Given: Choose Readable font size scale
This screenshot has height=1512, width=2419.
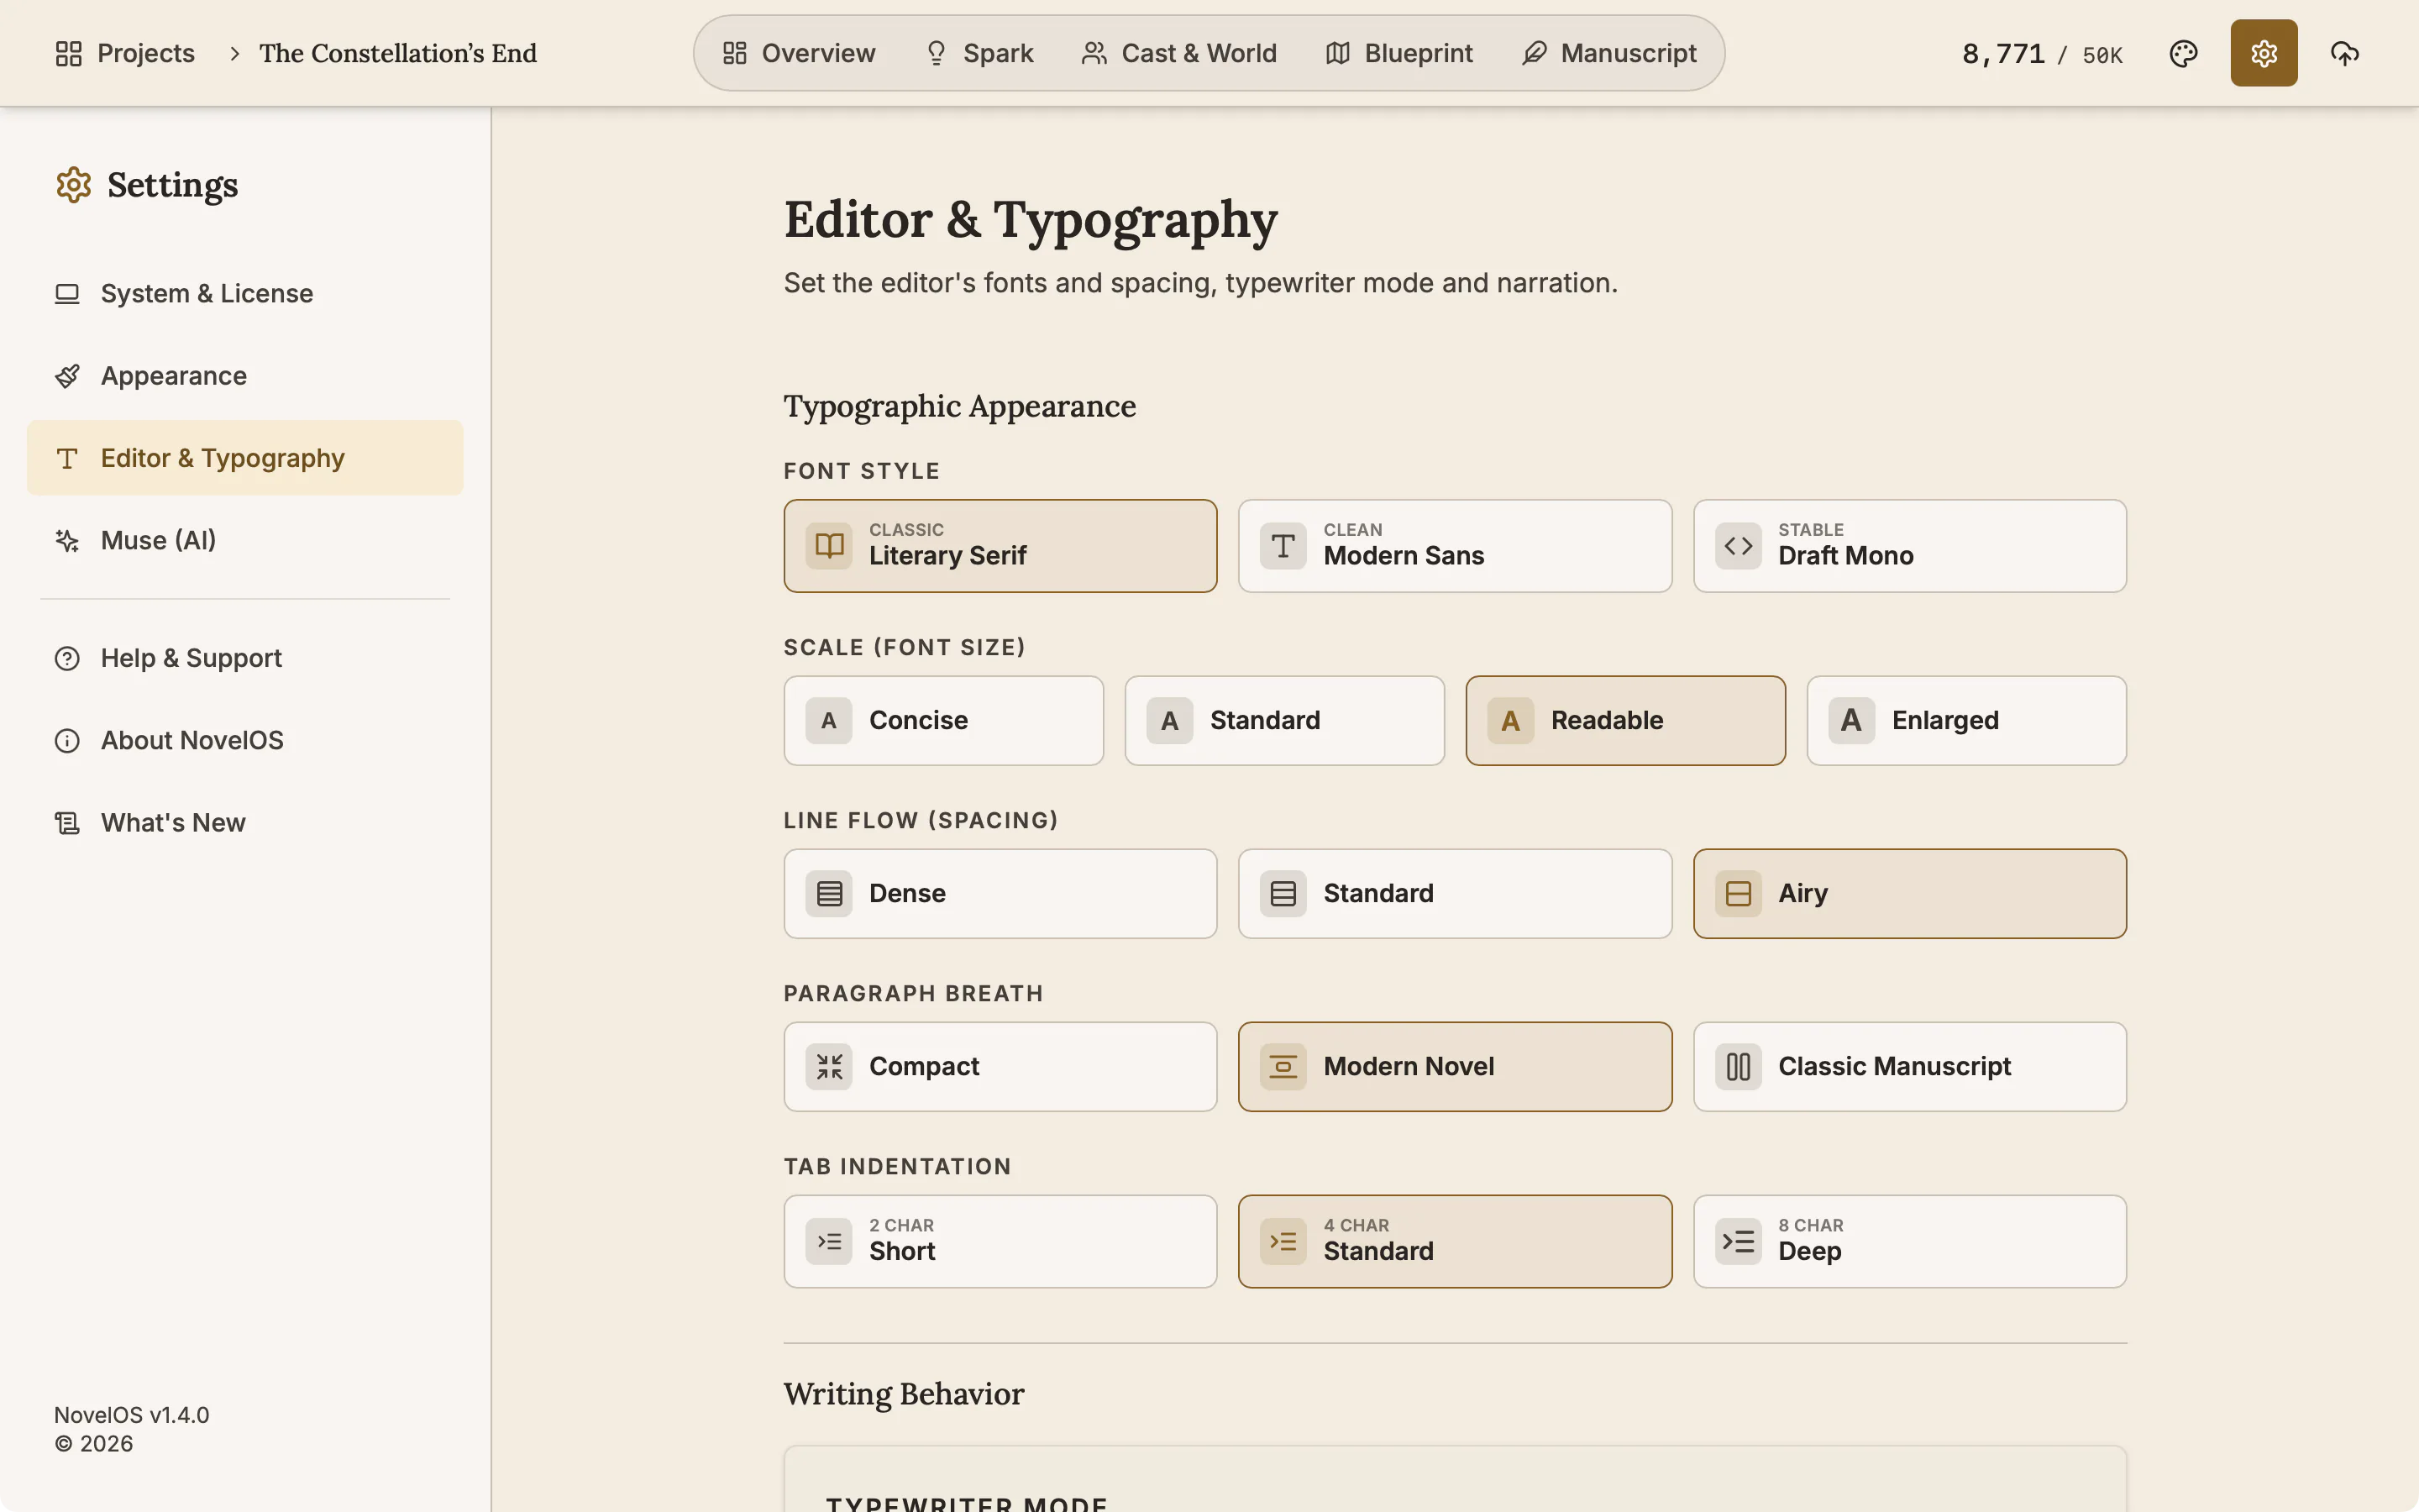Looking at the screenshot, I should [x=1625, y=720].
